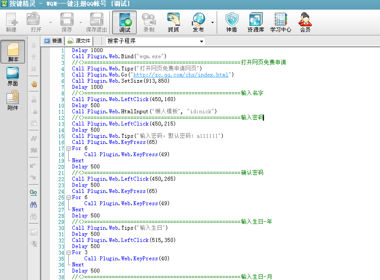Click the move-up arrow in the vertical toolbar

click(34, 57)
